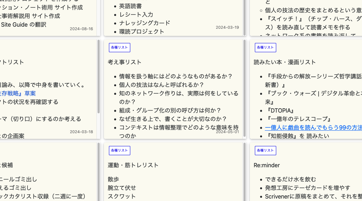Click 『手段からの解放 book item
Image resolution: width=362 pixels, height=201 pixels.
pyautogui.click(x=313, y=81)
